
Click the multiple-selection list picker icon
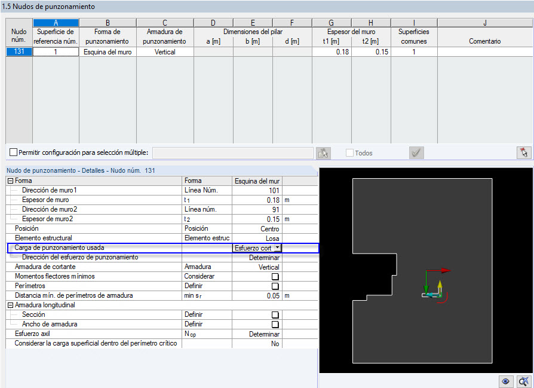click(x=323, y=153)
